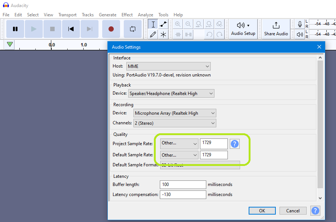336x222 pixels.
Task: Click the Redo arrow icon
Action: pos(219,35)
